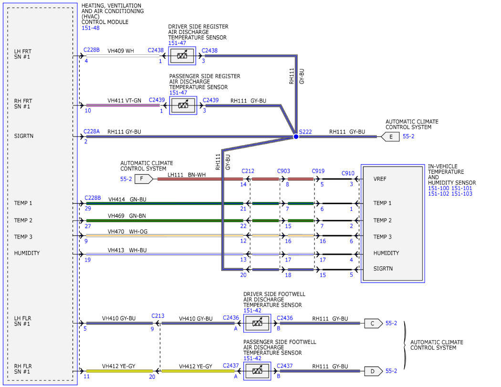The image size is (501, 387).
Task: Click the D off-page connector arrow
Action: (374, 371)
